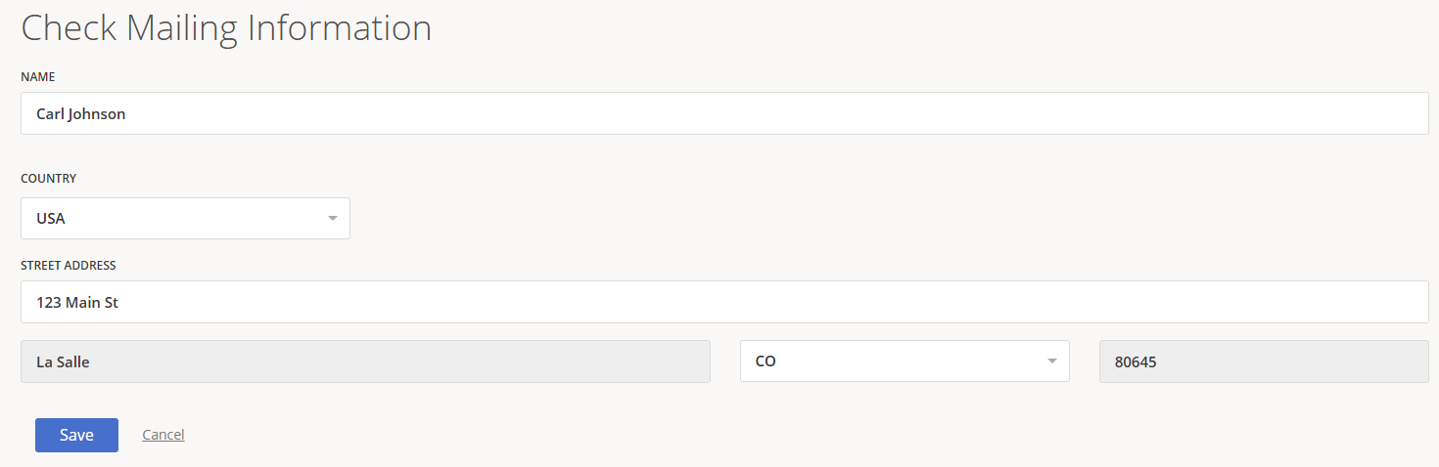This screenshot has width=1439, height=467.
Task: Place cursor on "123 Main St" text
Action: coord(77,303)
